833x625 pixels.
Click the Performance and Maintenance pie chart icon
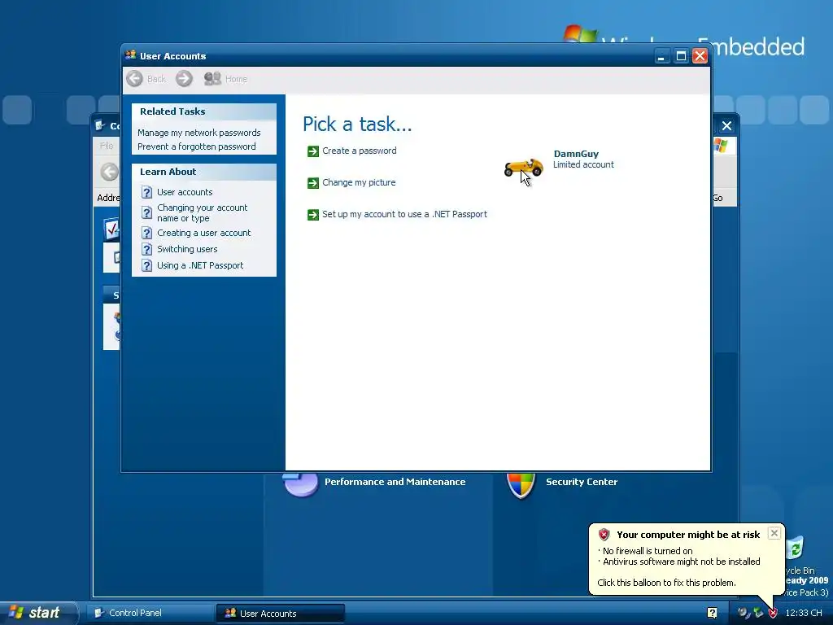click(300, 483)
